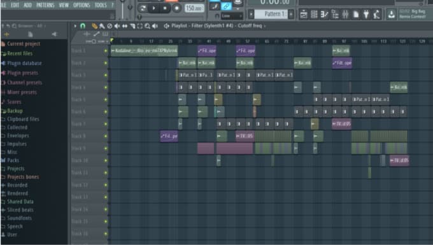Viewport: 433px width, 245px height.
Task: Select the purple Filt clip on Track 8
Action: tap(169, 136)
